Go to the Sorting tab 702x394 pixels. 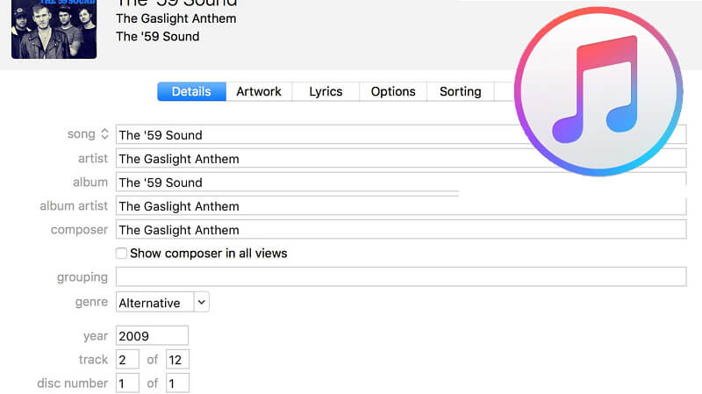460,92
